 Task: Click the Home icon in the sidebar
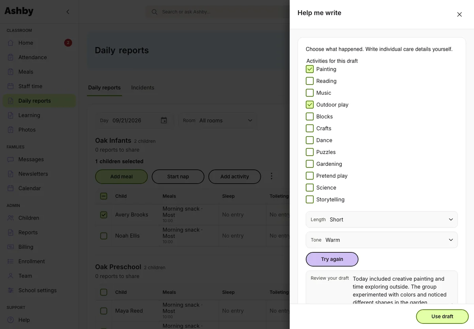(x=11, y=43)
